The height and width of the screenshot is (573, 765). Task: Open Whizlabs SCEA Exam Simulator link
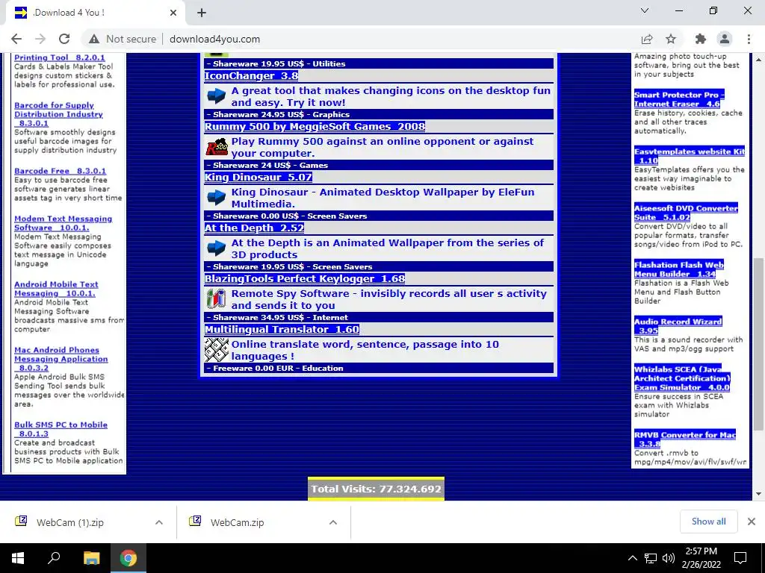(x=682, y=378)
